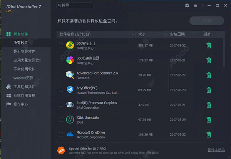This screenshot has width=231, height=159.
Task: Click the Famatech publisher text
Action: pyautogui.click(x=83, y=78)
